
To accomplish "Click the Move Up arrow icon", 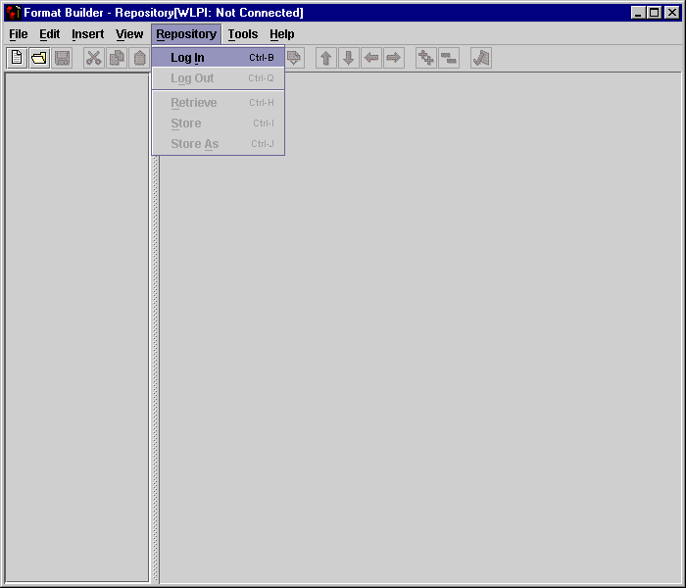I will pos(326,58).
